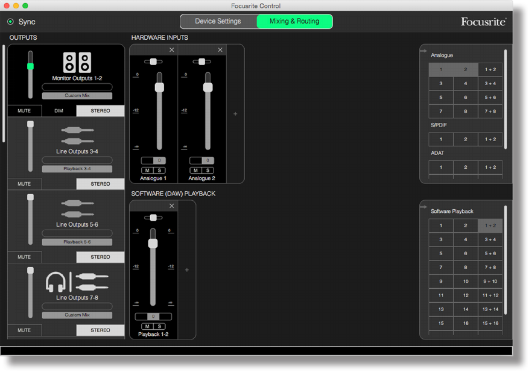Image resolution: width=529 pixels, height=372 pixels.
Task: Select Analogue input 5+6 pair
Action: click(490, 98)
